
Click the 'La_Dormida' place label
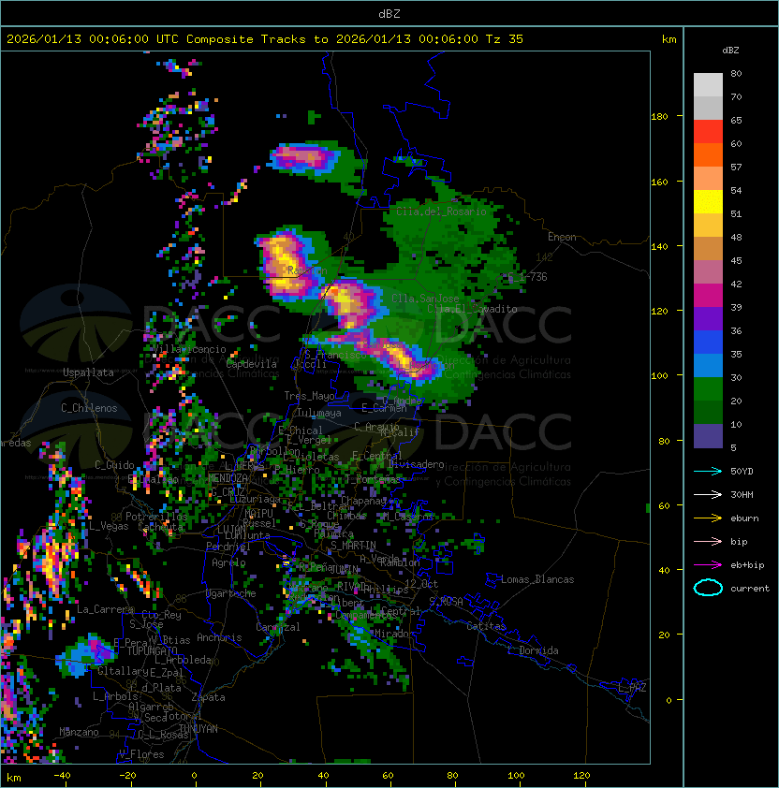533,650
